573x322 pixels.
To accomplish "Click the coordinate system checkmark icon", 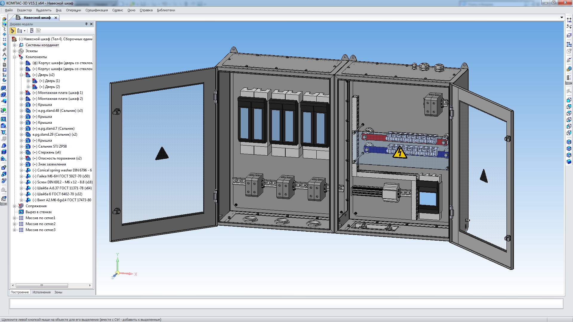I will (569, 60).
